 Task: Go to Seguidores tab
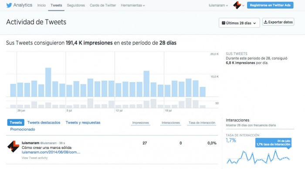[x=76, y=5]
